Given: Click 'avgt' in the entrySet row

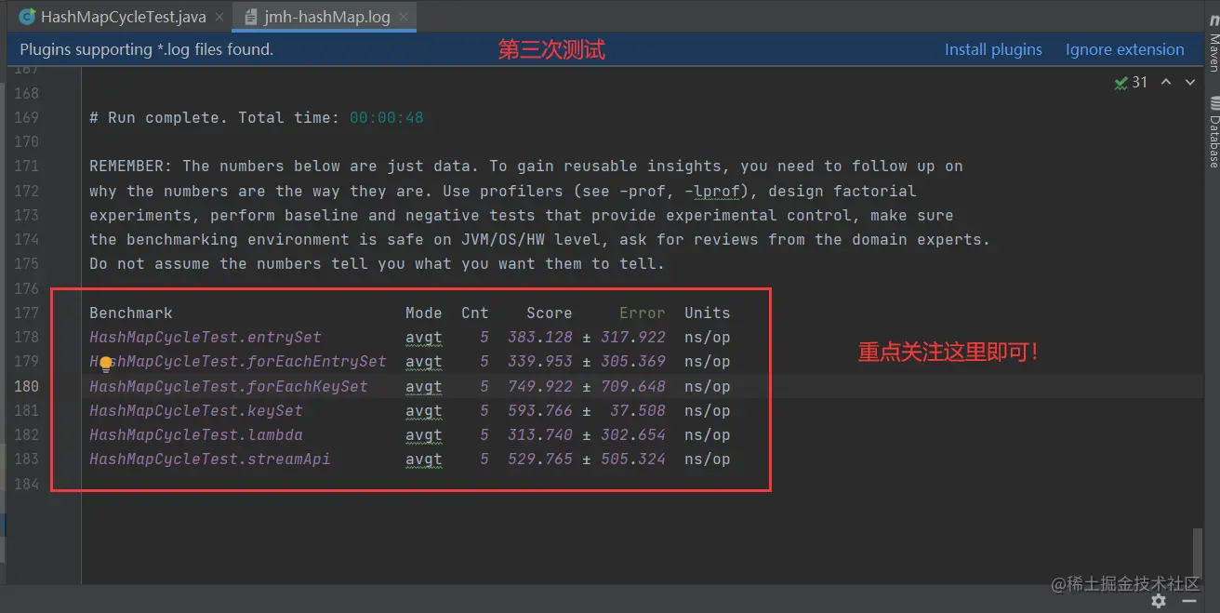Looking at the screenshot, I should click(x=424, y=337).
